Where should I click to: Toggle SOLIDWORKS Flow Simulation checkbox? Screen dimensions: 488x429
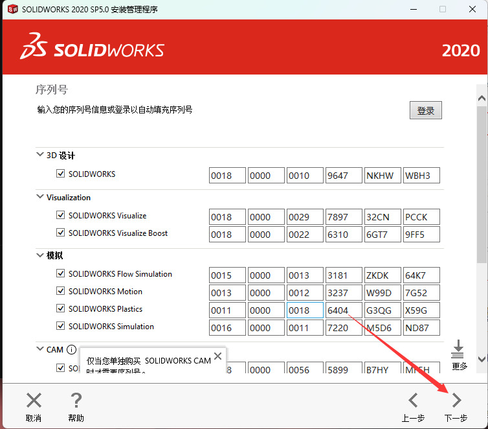[x=60, y=273]
